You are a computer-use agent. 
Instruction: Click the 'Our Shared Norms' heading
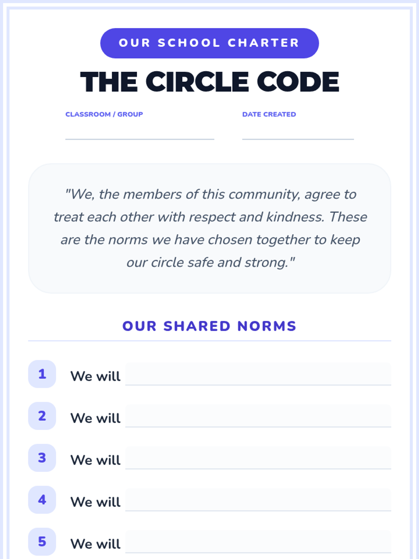click(209, 326)
